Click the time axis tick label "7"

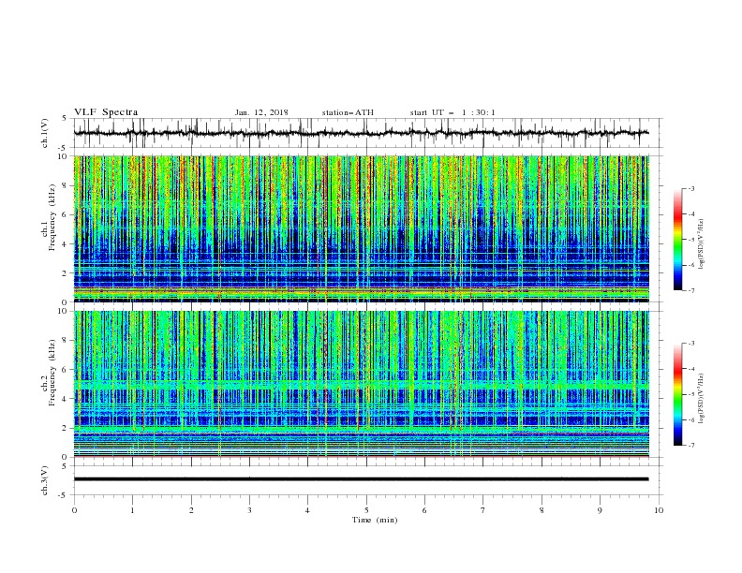tap(483, 510)
